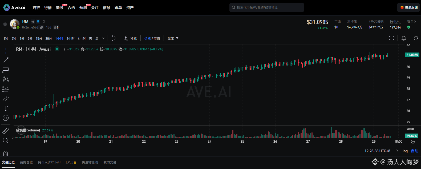Open the 显示 display dropdown
Image resolution: width=421 pixels, height=169 pixels.
(173, 39)
